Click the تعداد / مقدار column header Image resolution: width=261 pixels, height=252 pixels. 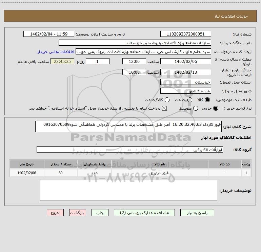click(x=61, y=164)
